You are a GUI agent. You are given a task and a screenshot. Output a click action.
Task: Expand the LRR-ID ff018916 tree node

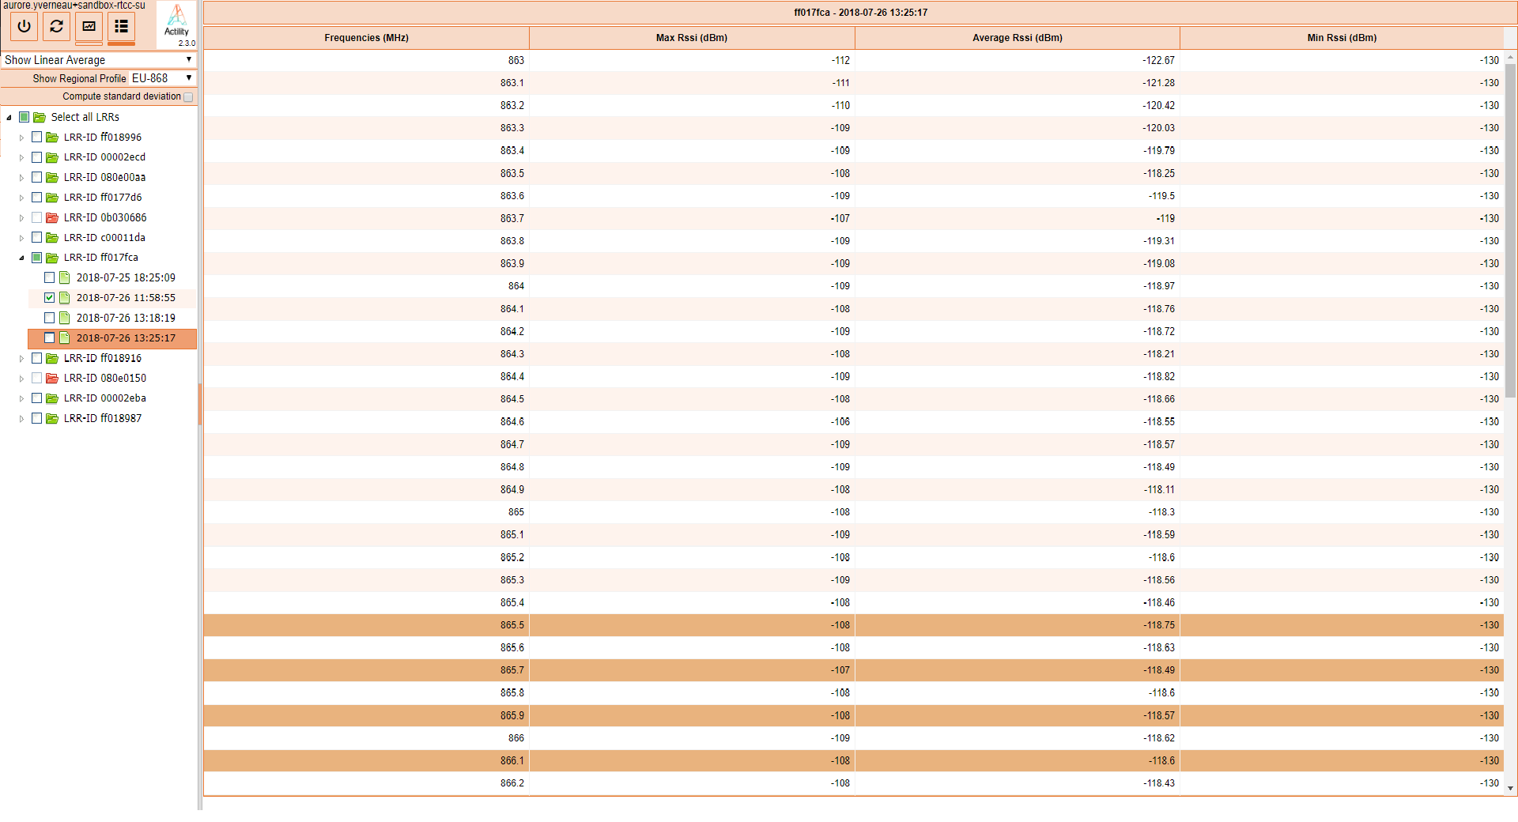pyautogui.click(x=21, y=359)
